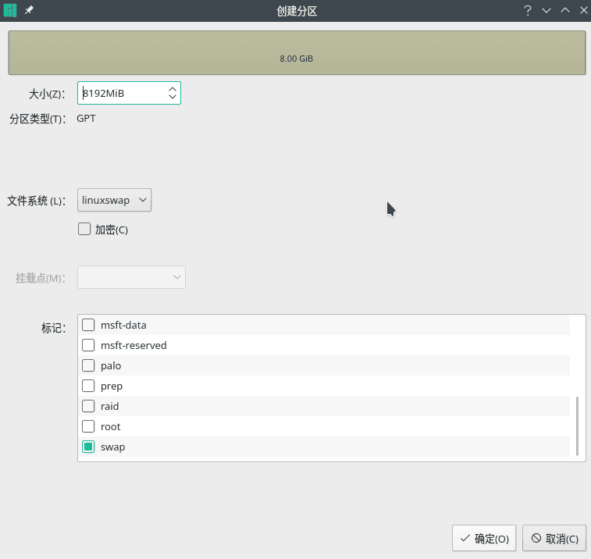The height and width of the screenshot is (559, 591).
Task: Tick the raid flag checkbox
Action: tap(88, 406)
